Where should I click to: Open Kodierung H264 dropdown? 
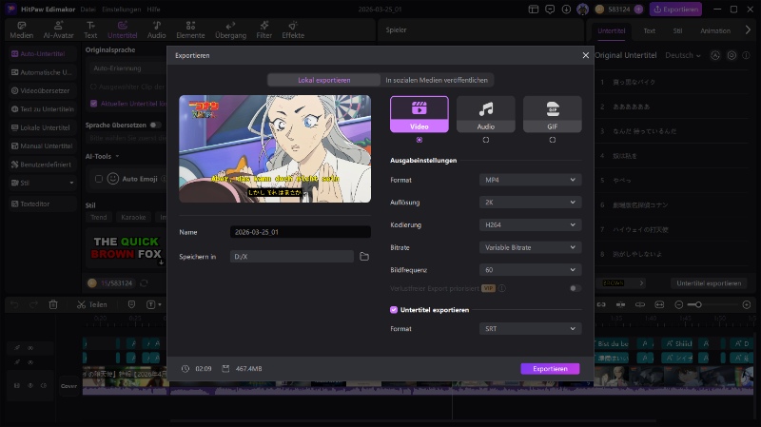[530, 224]
